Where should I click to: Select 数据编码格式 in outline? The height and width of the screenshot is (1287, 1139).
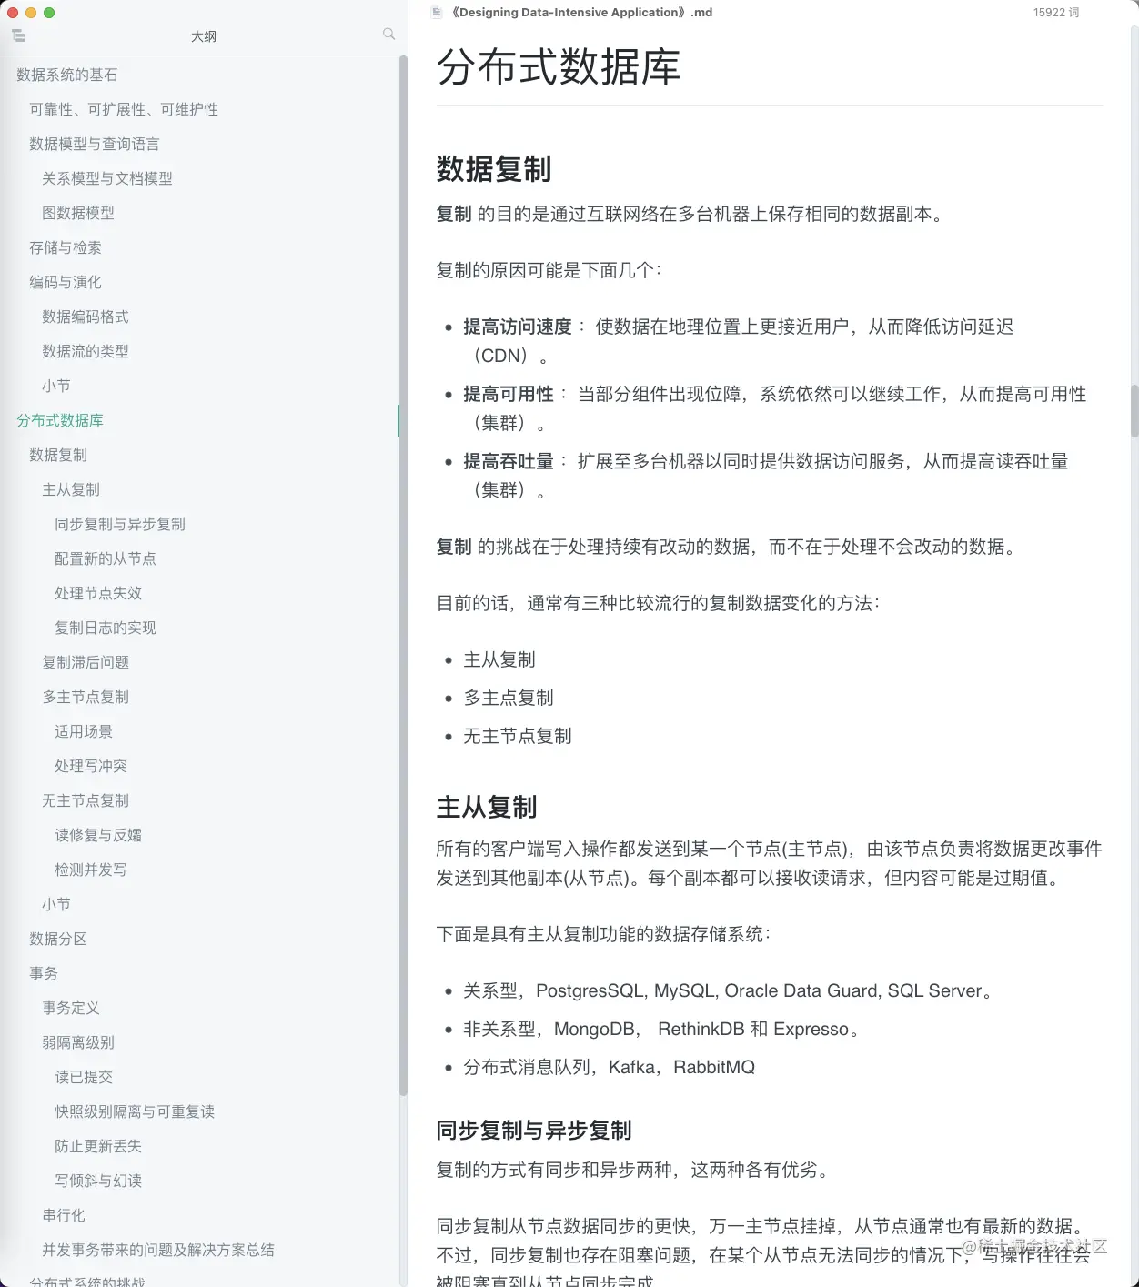(86, 317)
